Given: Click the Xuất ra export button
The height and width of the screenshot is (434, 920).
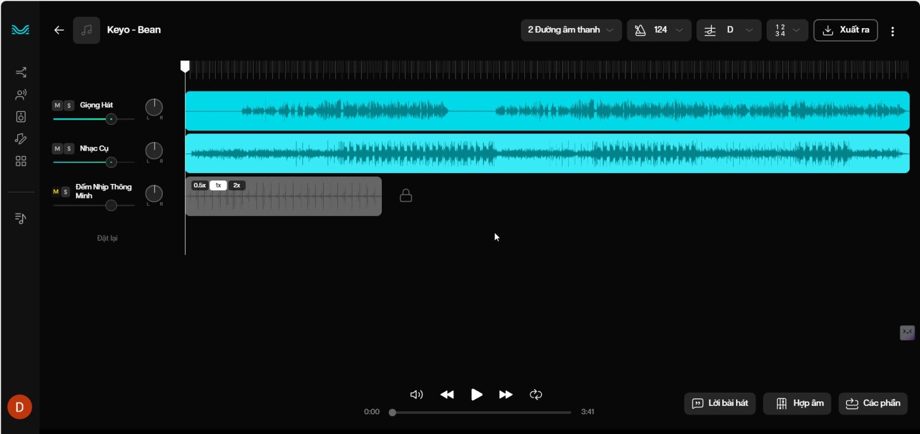Looking at the screenshot, I should (x=845, y=30).
